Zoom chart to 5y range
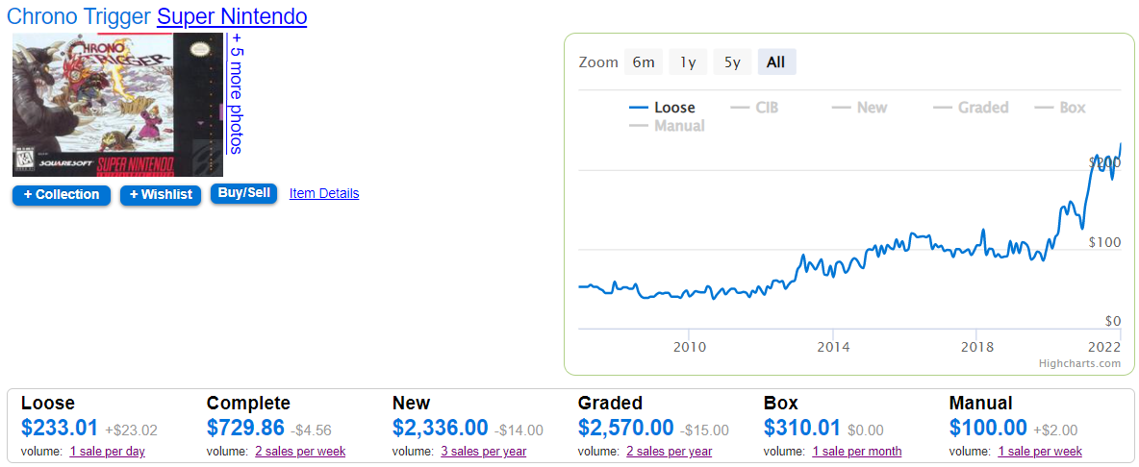This screenshot has height=467, width=1139. coord(732,62)
